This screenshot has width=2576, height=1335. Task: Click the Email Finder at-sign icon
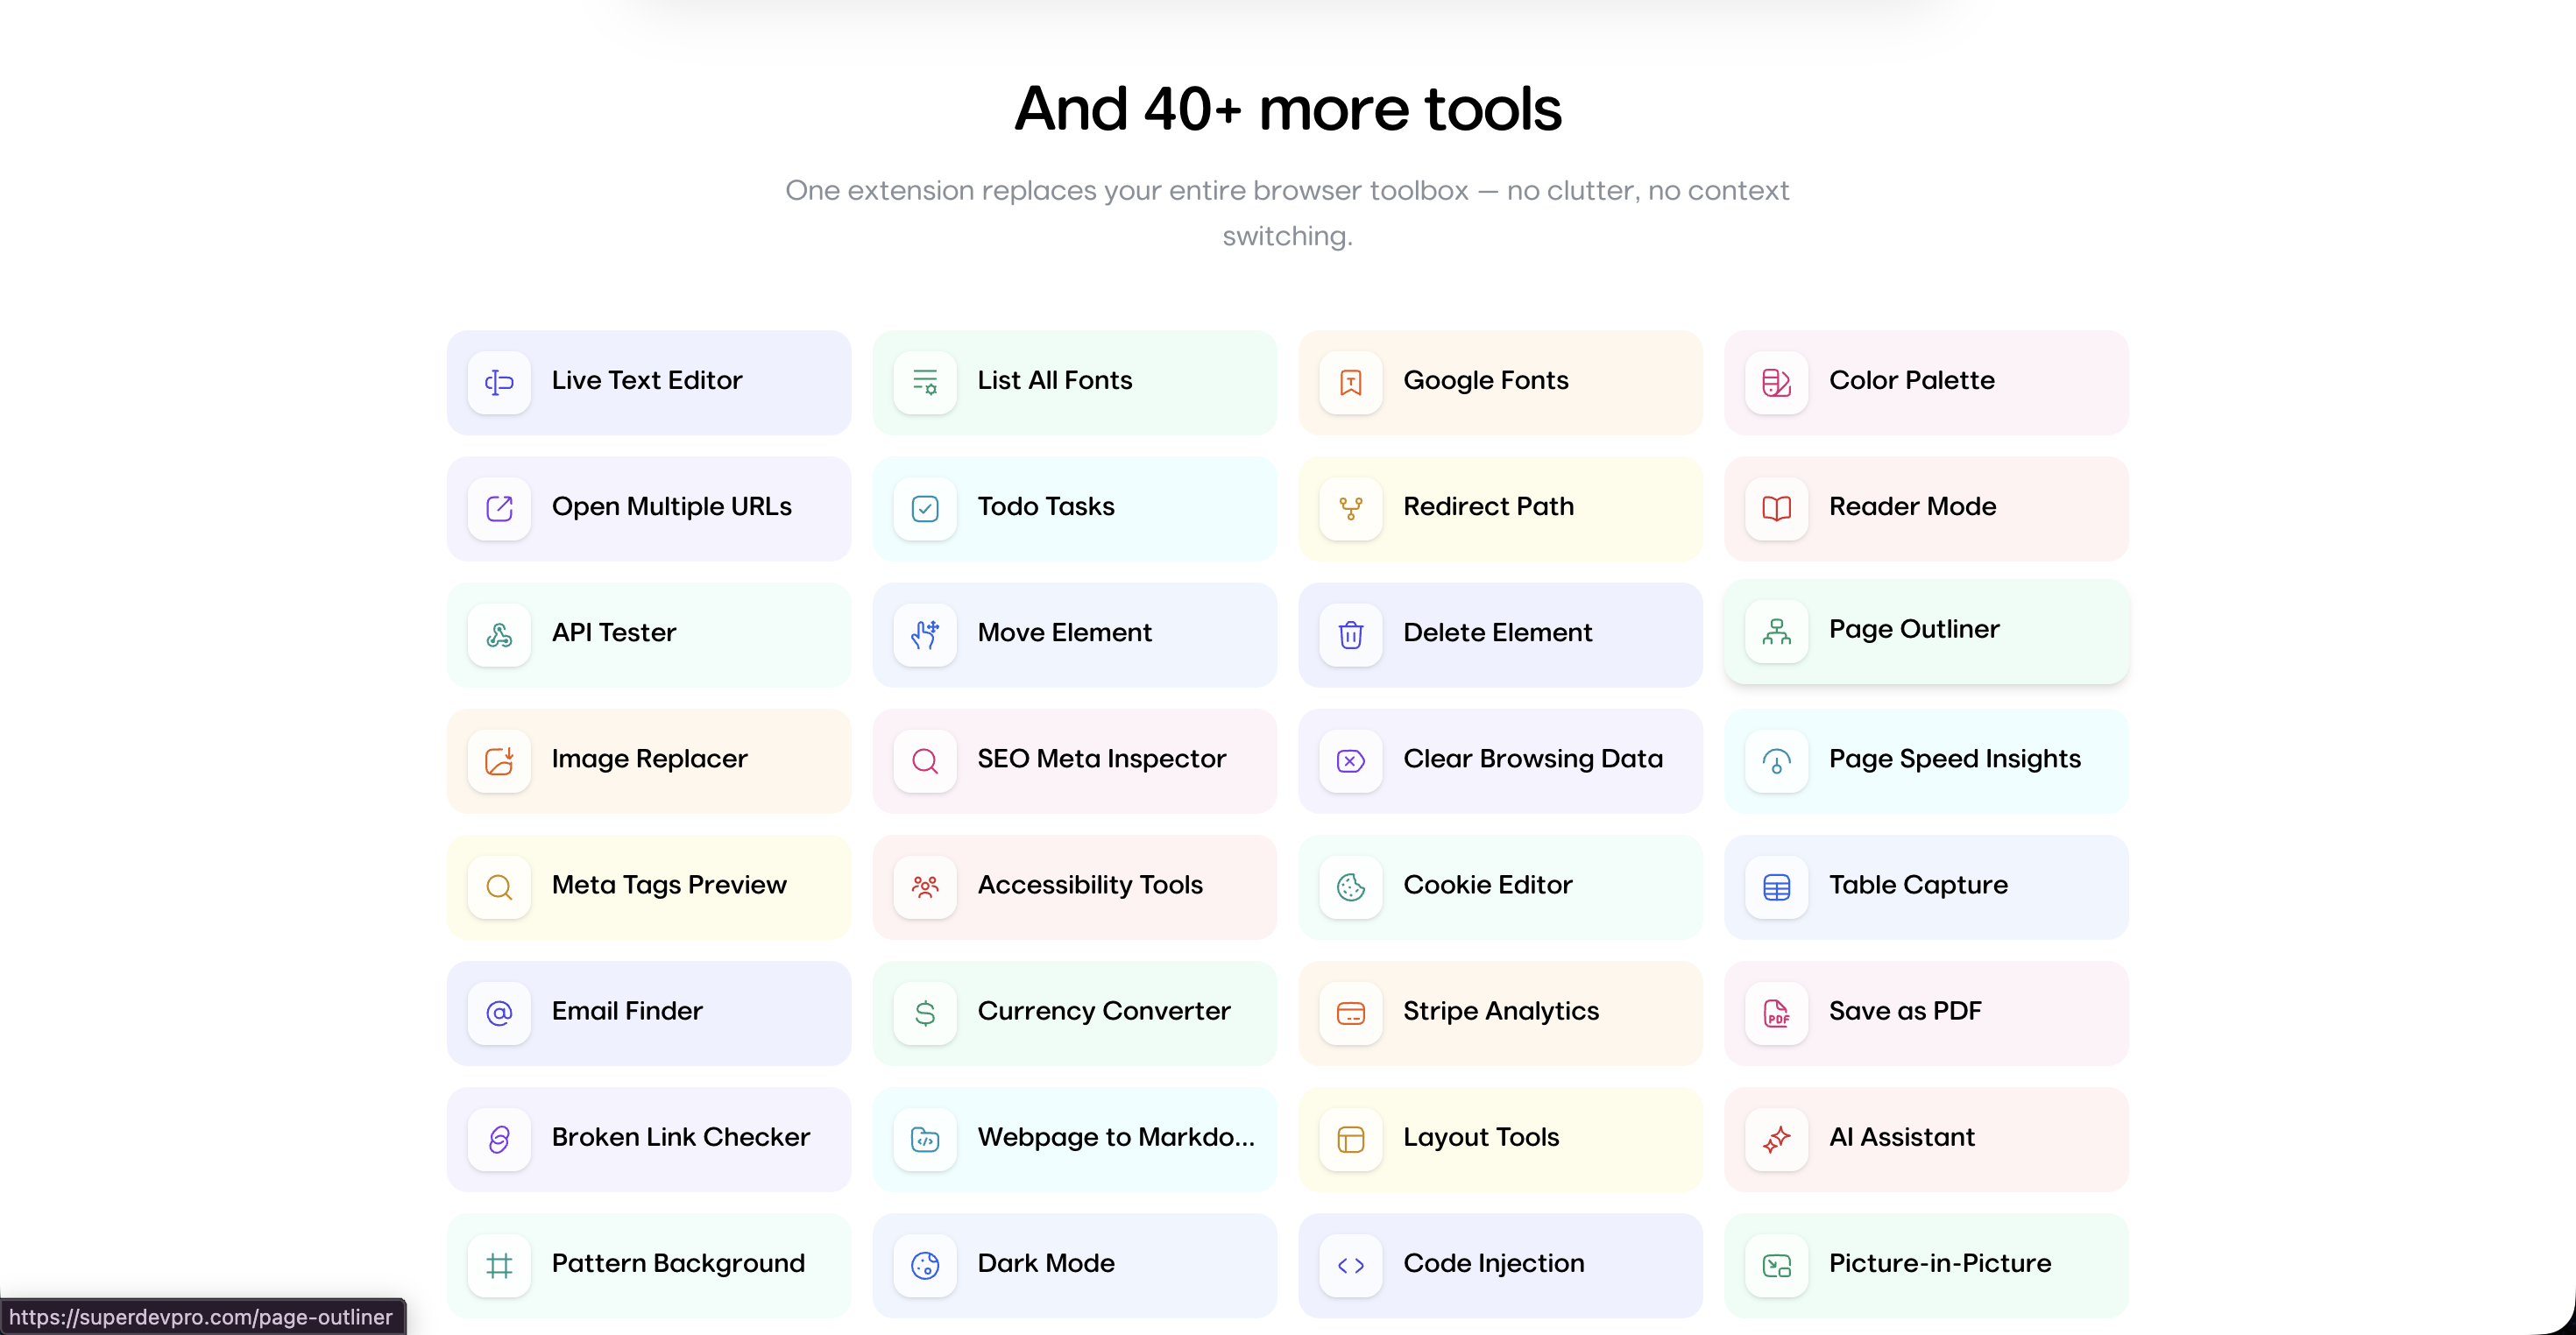tap(499, 1012)
